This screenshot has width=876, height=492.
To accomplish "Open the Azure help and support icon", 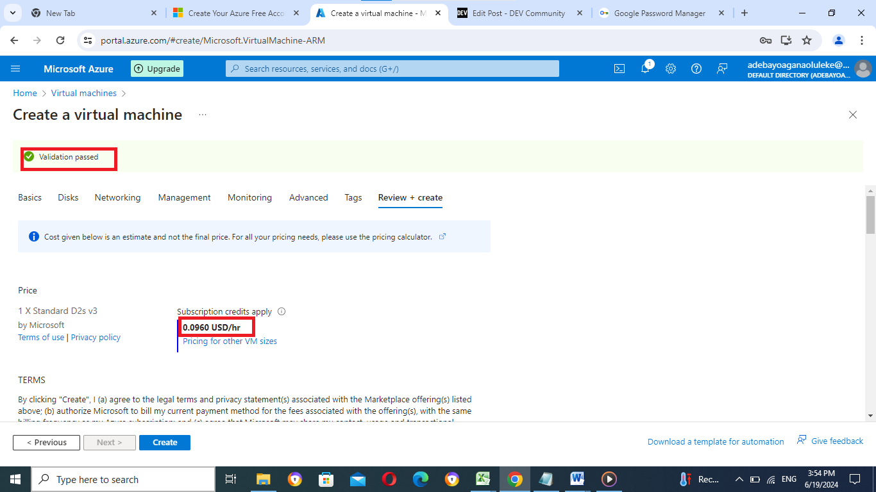I will click(x=696, y=69).
